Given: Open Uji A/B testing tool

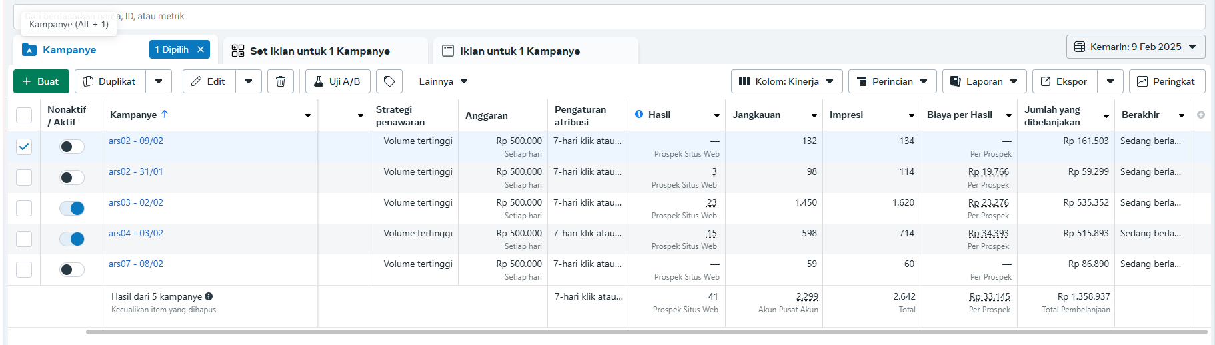Looking at the screenshot, I should [337, 81].
